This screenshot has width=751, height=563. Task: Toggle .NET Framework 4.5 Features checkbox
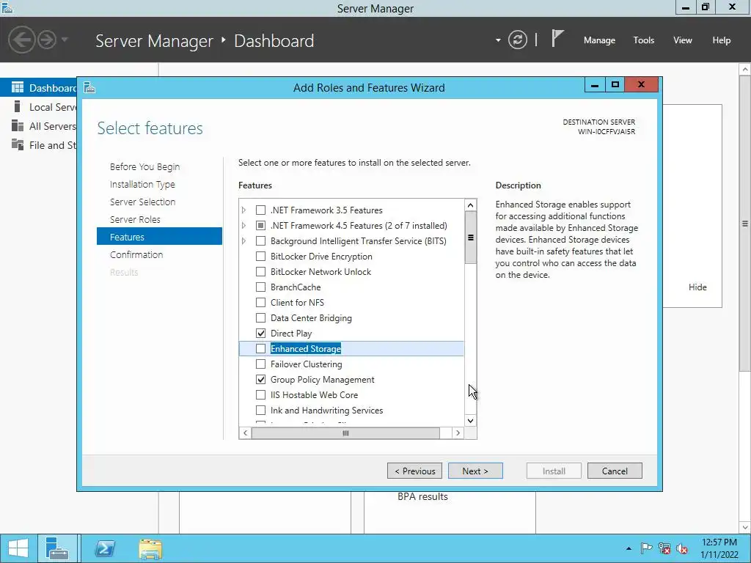pyautogui.click(x=260, y=226)
